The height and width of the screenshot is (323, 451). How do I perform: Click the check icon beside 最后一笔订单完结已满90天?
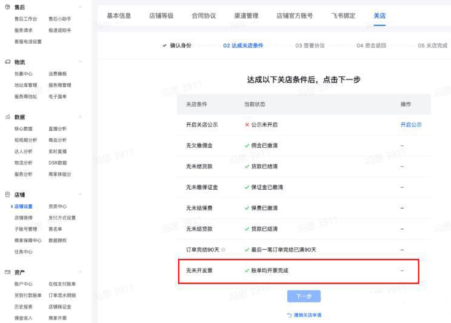(247, 250)
